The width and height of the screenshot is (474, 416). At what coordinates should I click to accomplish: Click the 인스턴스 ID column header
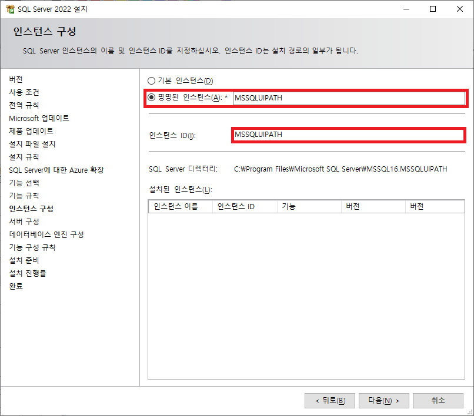245,207
